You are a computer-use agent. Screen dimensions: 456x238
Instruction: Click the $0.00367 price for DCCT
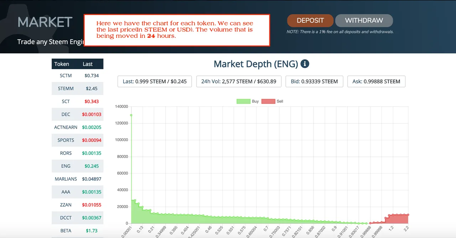tap(92, 218)
